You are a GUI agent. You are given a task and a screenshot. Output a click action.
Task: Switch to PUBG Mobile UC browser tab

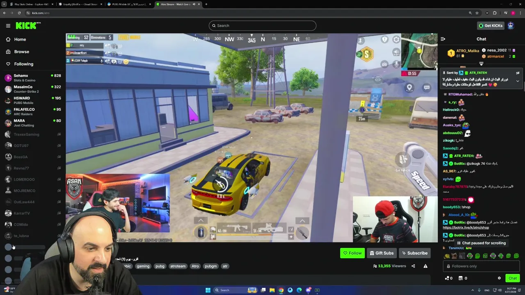[128, 4]
